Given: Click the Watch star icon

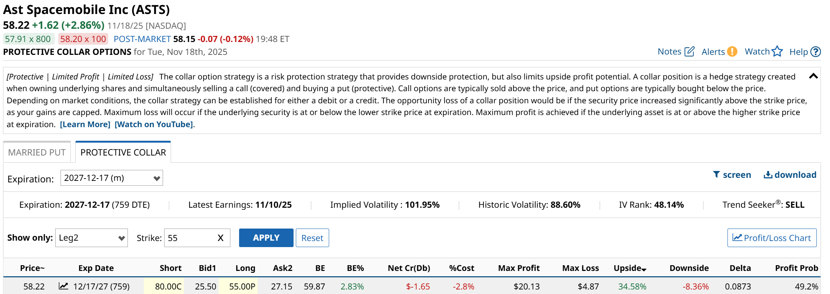Looking at the screenshot, I should tap(777, 51).
